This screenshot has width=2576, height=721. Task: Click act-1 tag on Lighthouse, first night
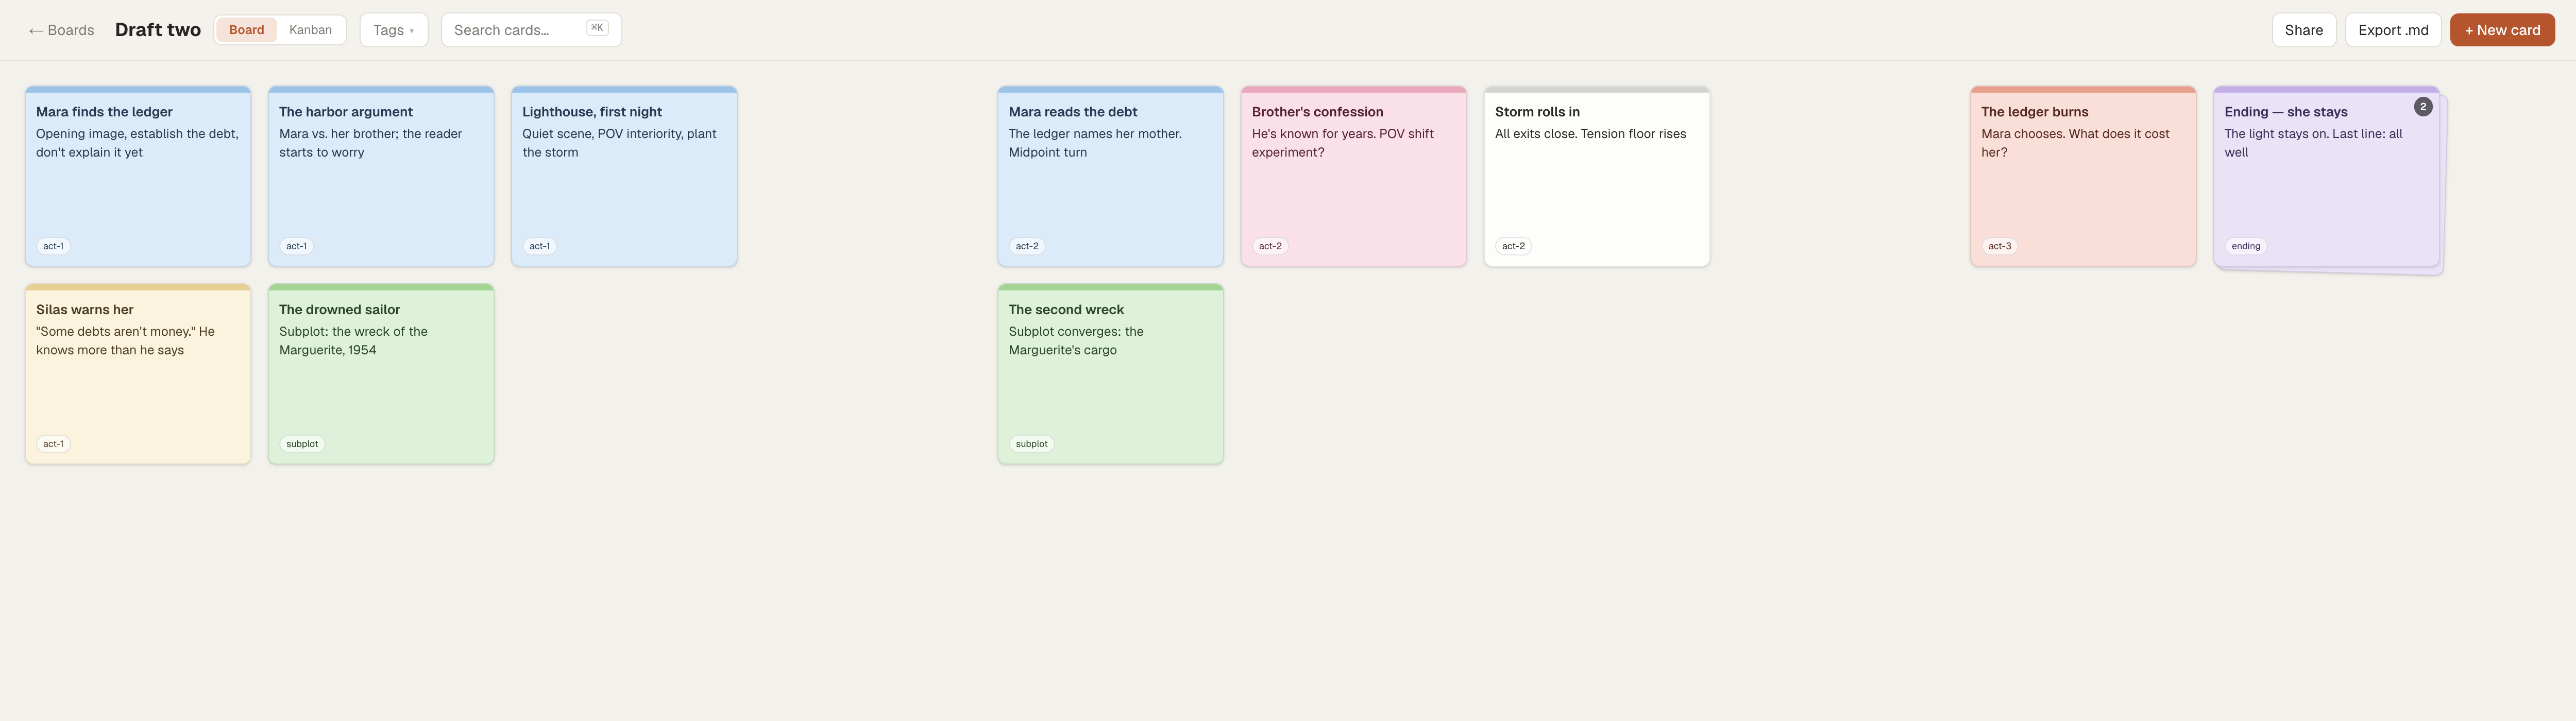pos(539,246)
